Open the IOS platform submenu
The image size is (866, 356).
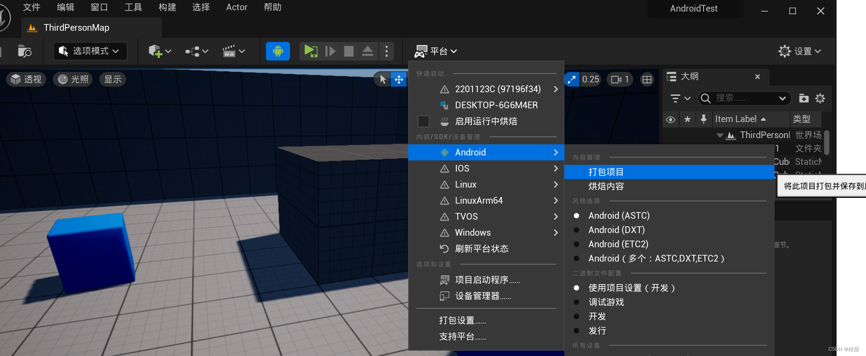486,168
